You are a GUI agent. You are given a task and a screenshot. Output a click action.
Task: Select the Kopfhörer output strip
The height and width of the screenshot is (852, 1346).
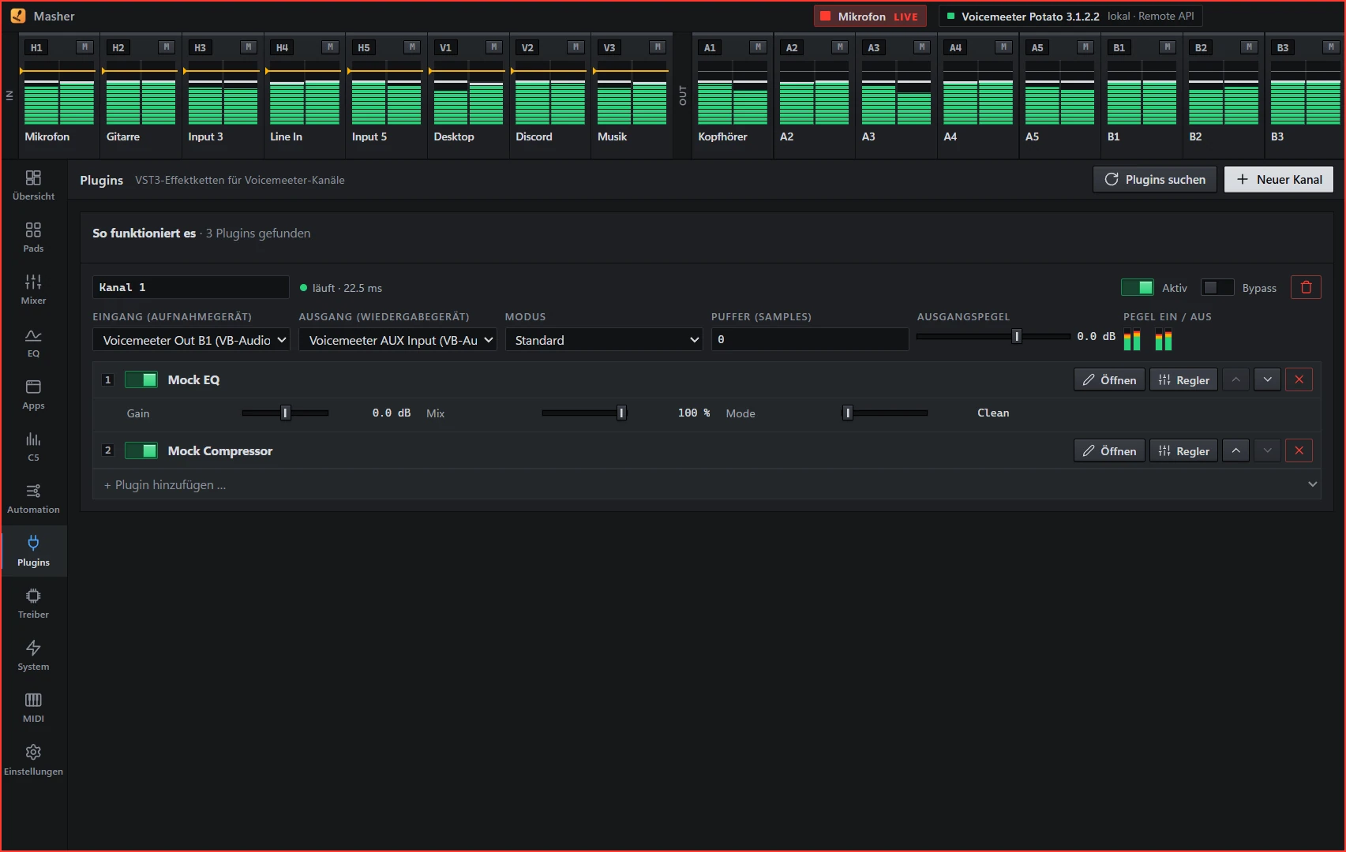pos(733,95)
